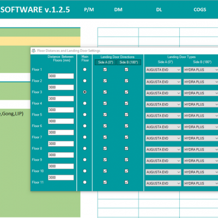This screenshot has width=218, height=218.
Task: Set Floor 8 as main floor
Action: 84,148
